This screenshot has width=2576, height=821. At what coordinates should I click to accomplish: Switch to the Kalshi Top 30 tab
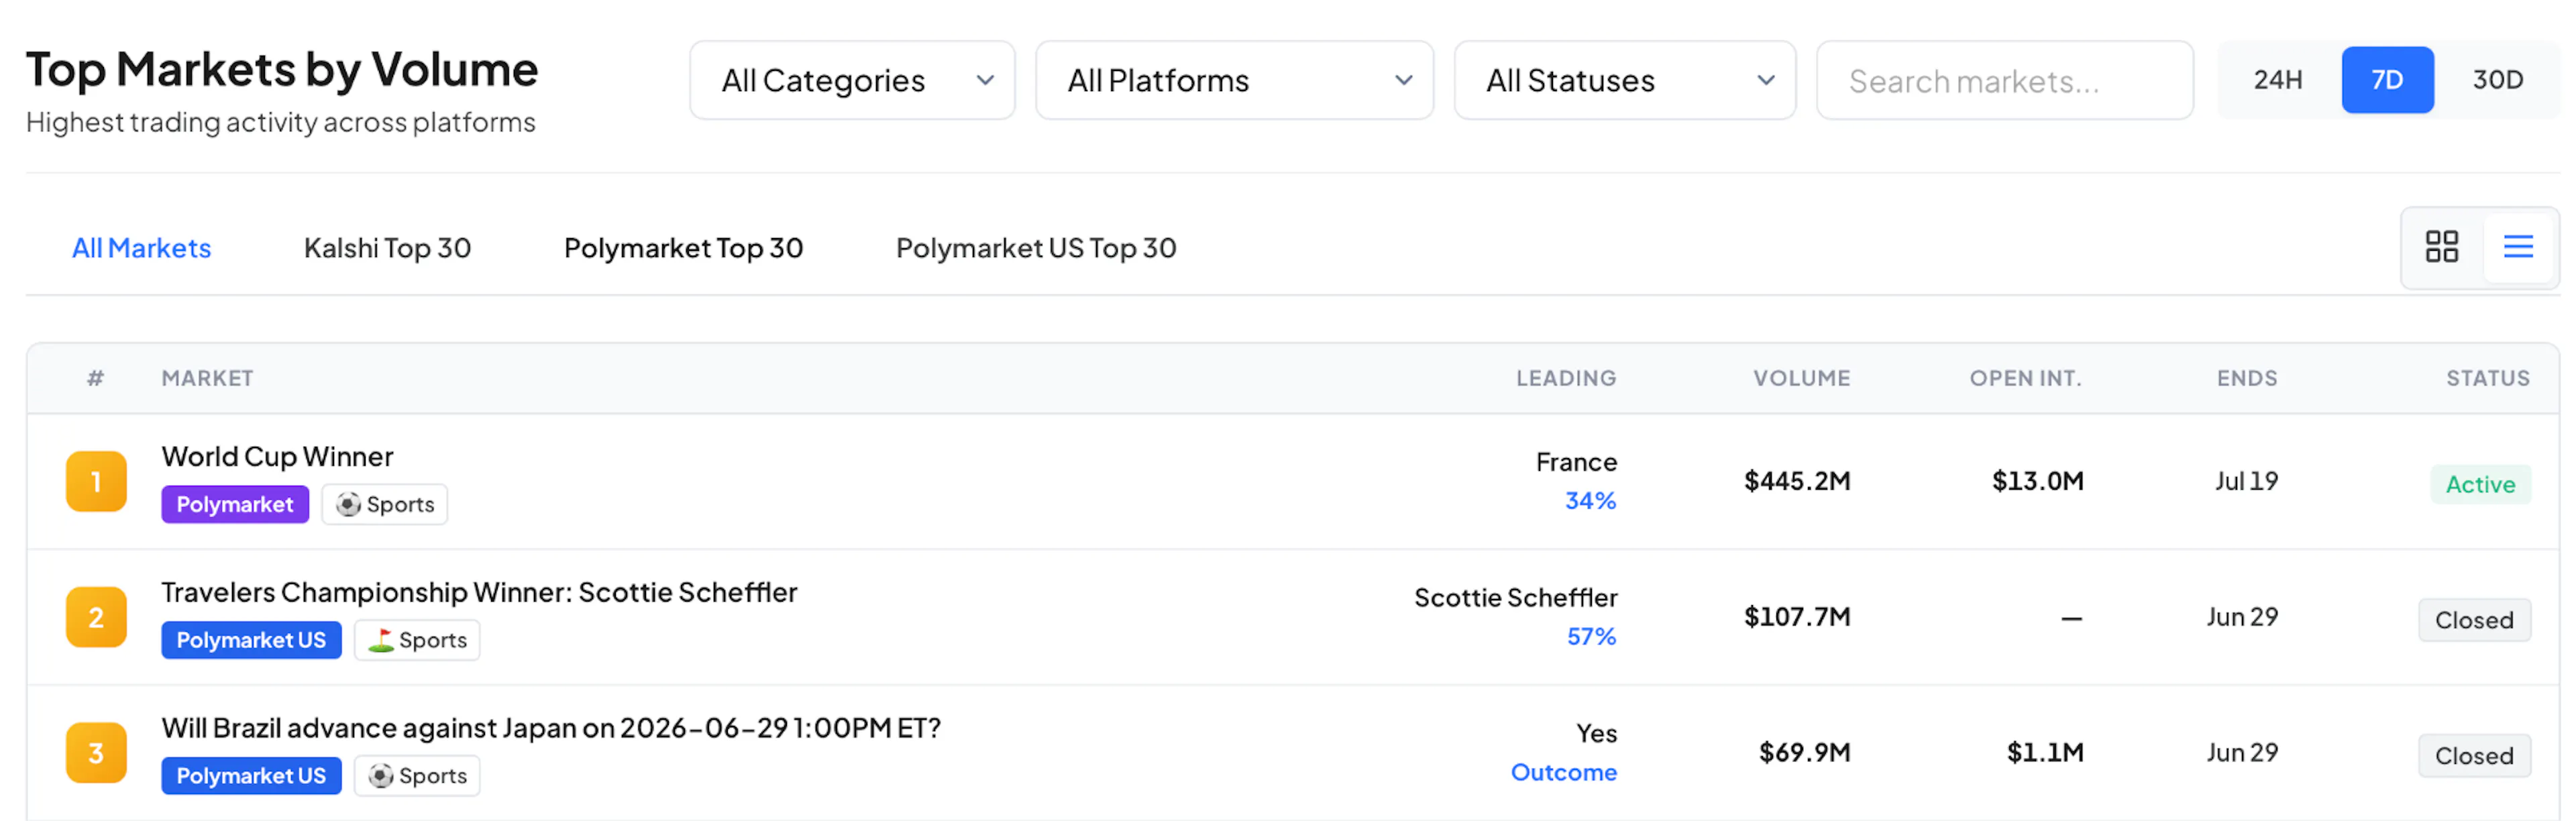[x=388, y=248]
